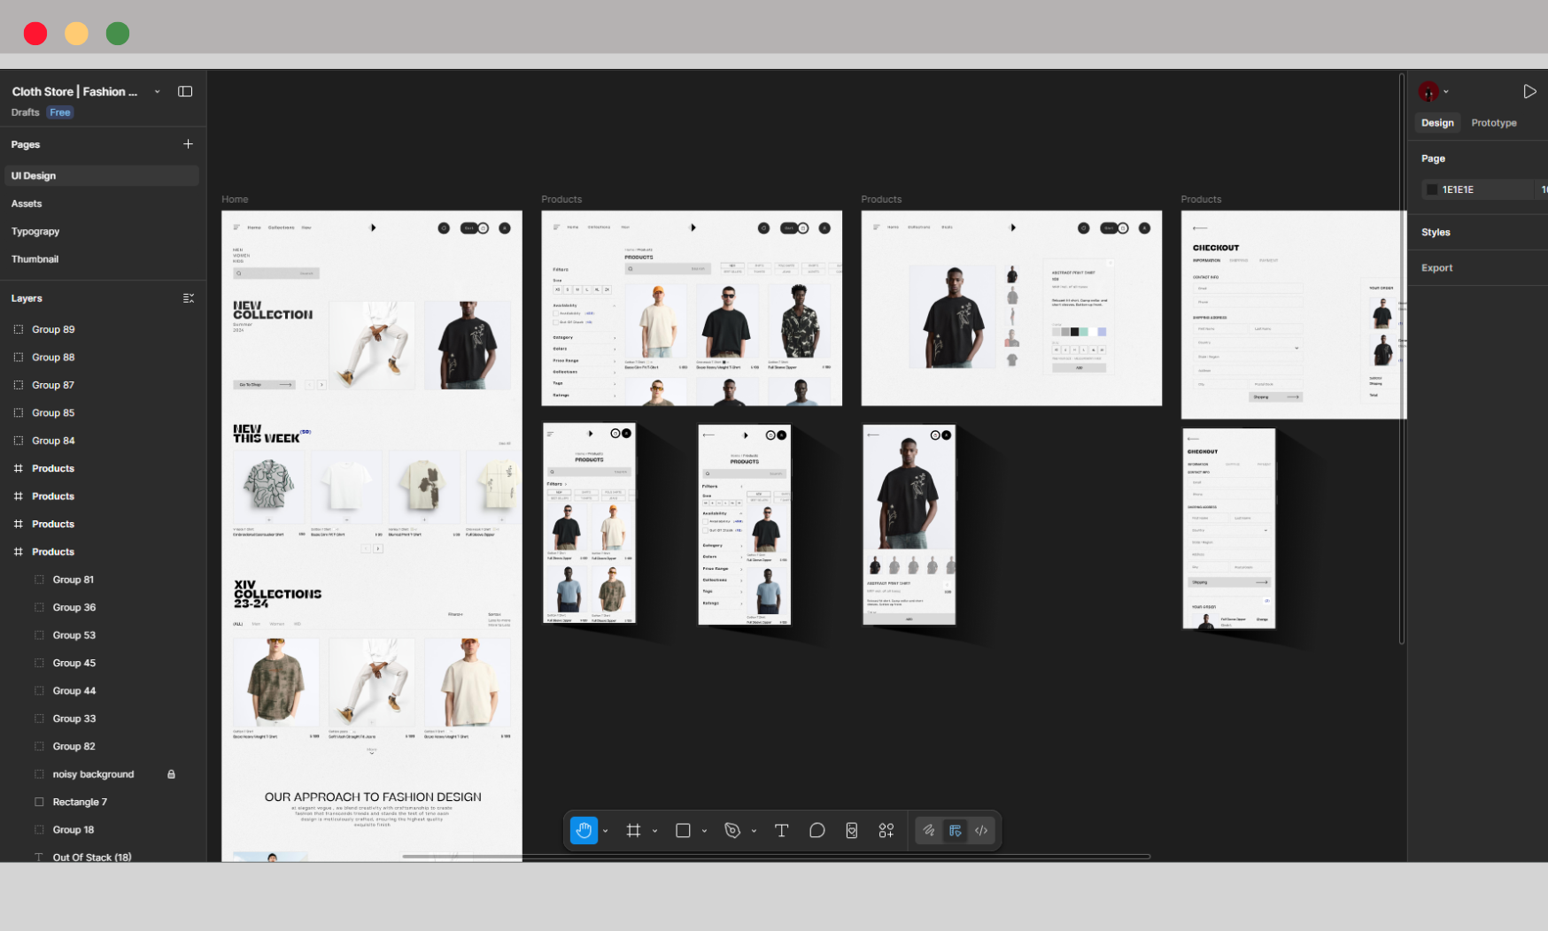Open the Assets page in the sidebar
This screenshot has width=1548, height=931.
pos(27,203)
